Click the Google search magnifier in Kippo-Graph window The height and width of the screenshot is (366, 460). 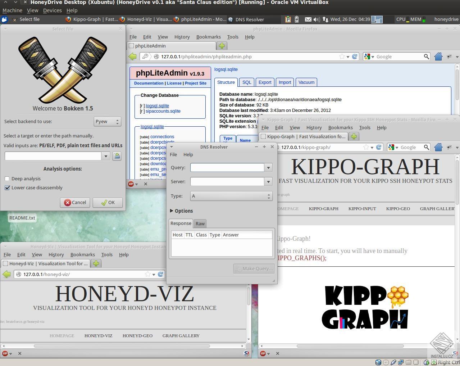click(x=426, y=147)
